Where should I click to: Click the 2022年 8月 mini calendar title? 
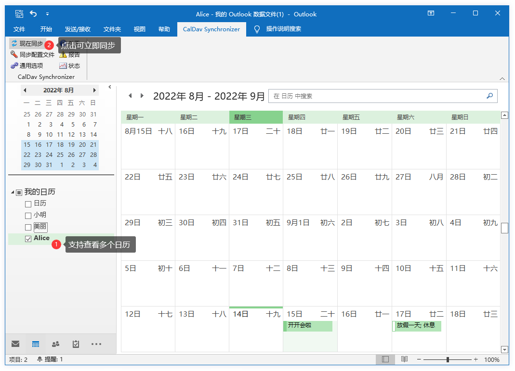coord(58,90)
